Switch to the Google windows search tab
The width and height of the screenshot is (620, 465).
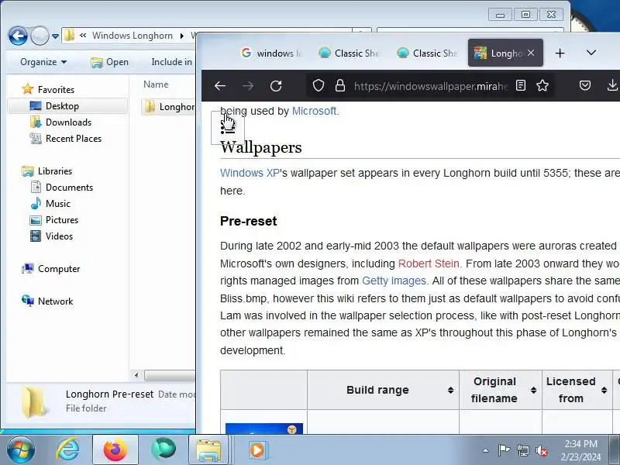271,53
